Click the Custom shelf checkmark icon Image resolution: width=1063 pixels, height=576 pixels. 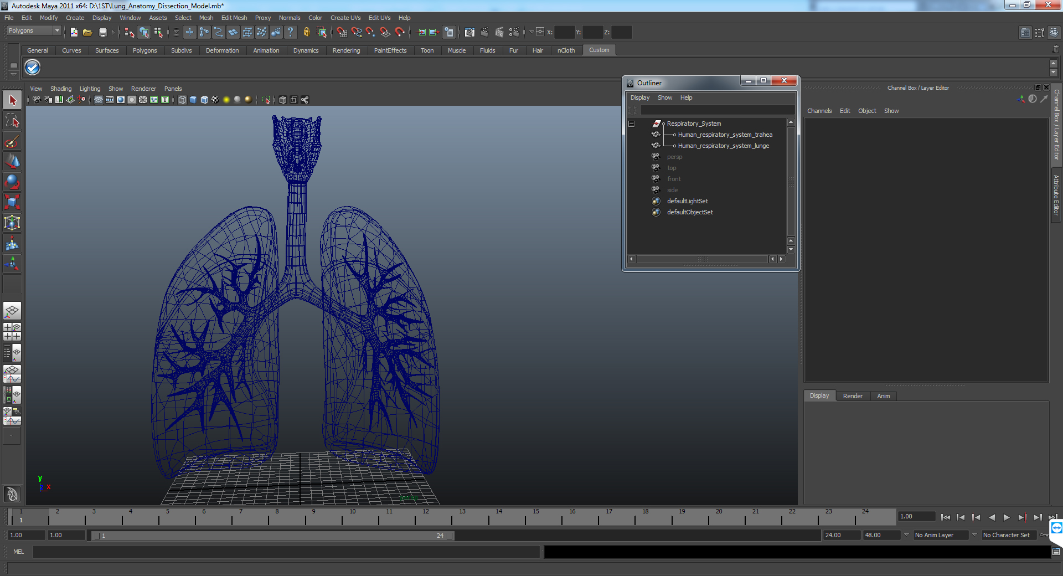32,68
